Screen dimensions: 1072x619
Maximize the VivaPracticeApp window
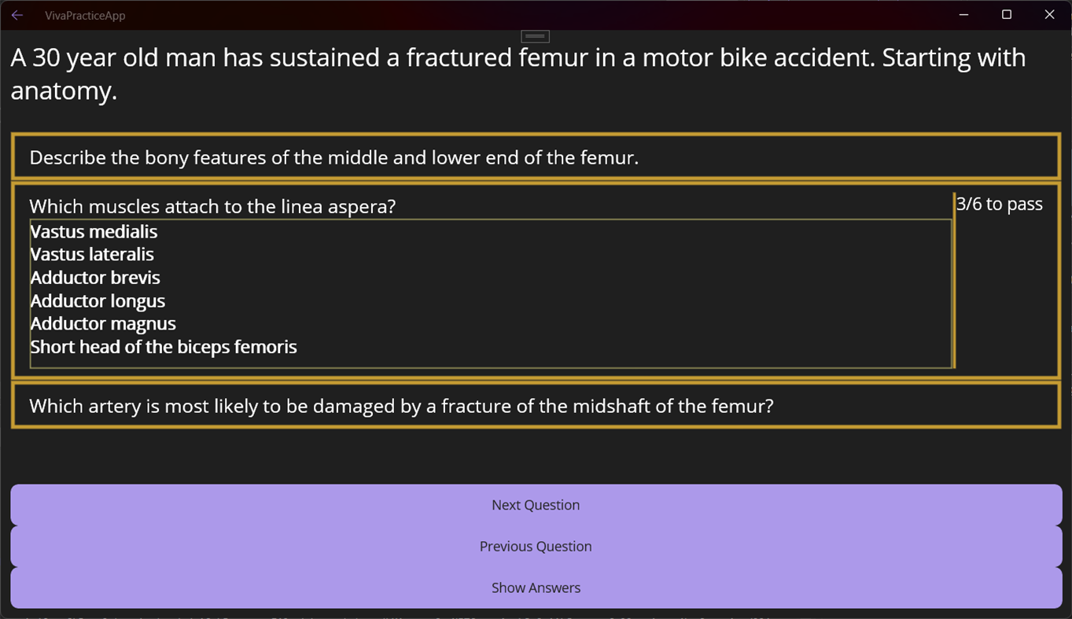(1006, 15)
